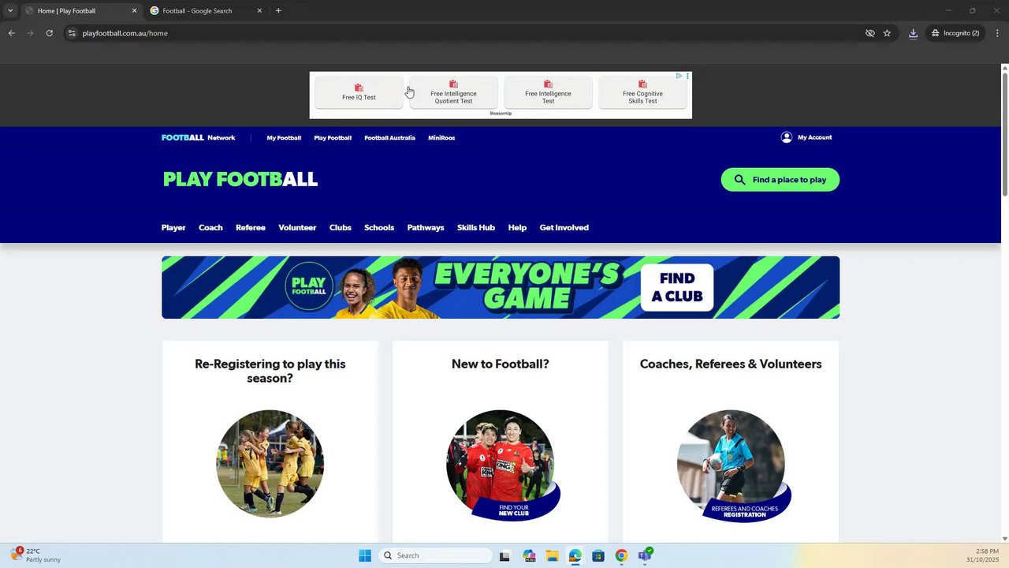The image size is (1009, 568).
Task: Open the Player menu
Action: point(173,228)
